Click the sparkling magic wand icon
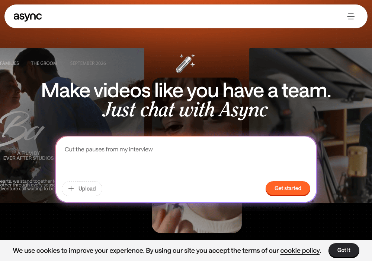The height and width of the screenshot is (261, 372). tap(185, 63)
